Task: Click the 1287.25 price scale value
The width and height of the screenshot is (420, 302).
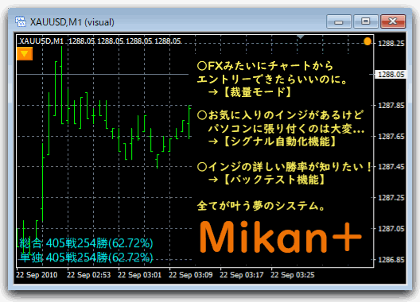Action: (x=391, y=198)
